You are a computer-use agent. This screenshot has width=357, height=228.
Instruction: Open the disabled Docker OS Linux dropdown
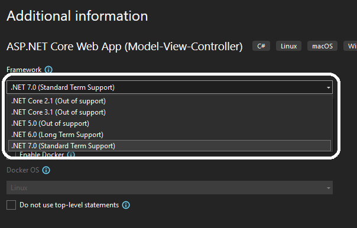(170, 188)
